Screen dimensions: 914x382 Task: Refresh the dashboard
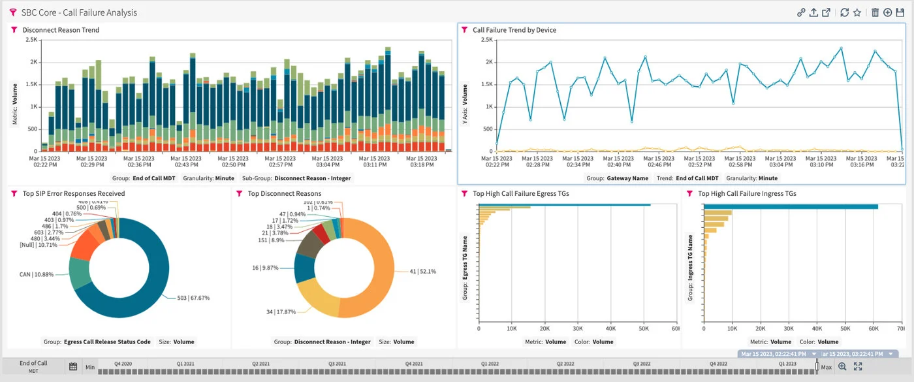pos(844,12)
